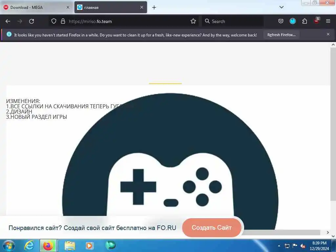The image size is (336, 252).
Task: Click the horizontal scroll right arrow
Action: point(328,232)
